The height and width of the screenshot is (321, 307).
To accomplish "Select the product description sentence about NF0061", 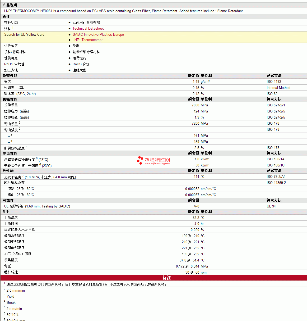I will pyautogui.click(x=124, y=11).
